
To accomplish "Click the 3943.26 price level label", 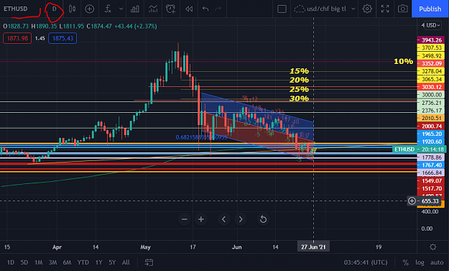I will 431,40.
